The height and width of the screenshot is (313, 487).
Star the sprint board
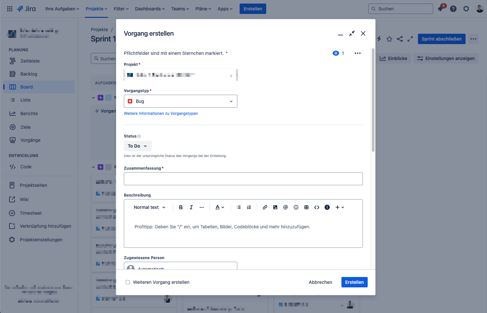[x=389, y=39]
